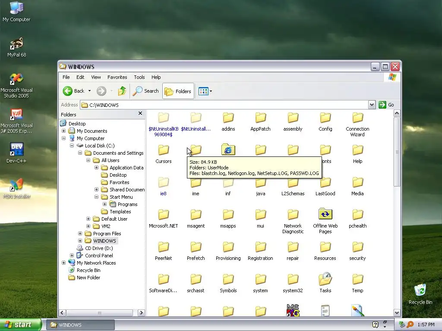The height and width of the screenshot is (331, 442).
Task: Select the $NtUninstallKB969084$ folder
Action: pyautogui.click(x=164, y=125)
